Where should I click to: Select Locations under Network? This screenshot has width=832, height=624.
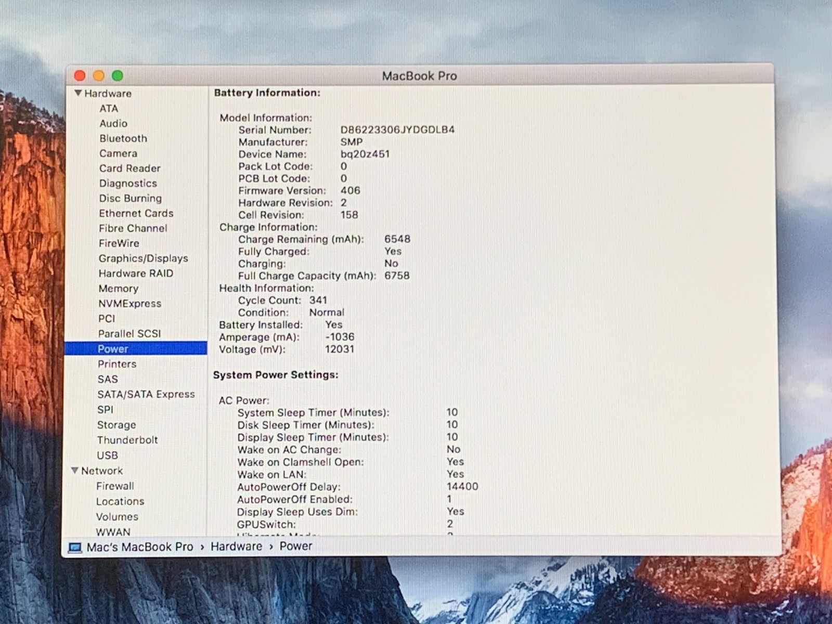pos(120,502)
